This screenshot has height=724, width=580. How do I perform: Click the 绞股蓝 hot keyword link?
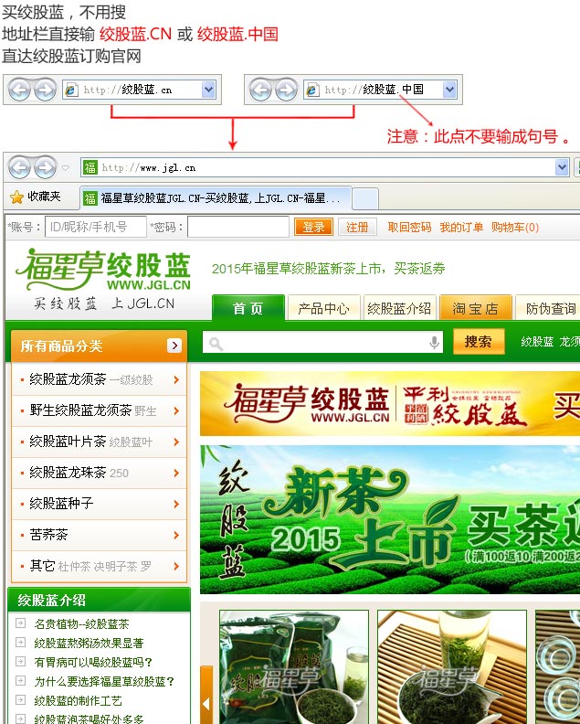click(537, 342)
